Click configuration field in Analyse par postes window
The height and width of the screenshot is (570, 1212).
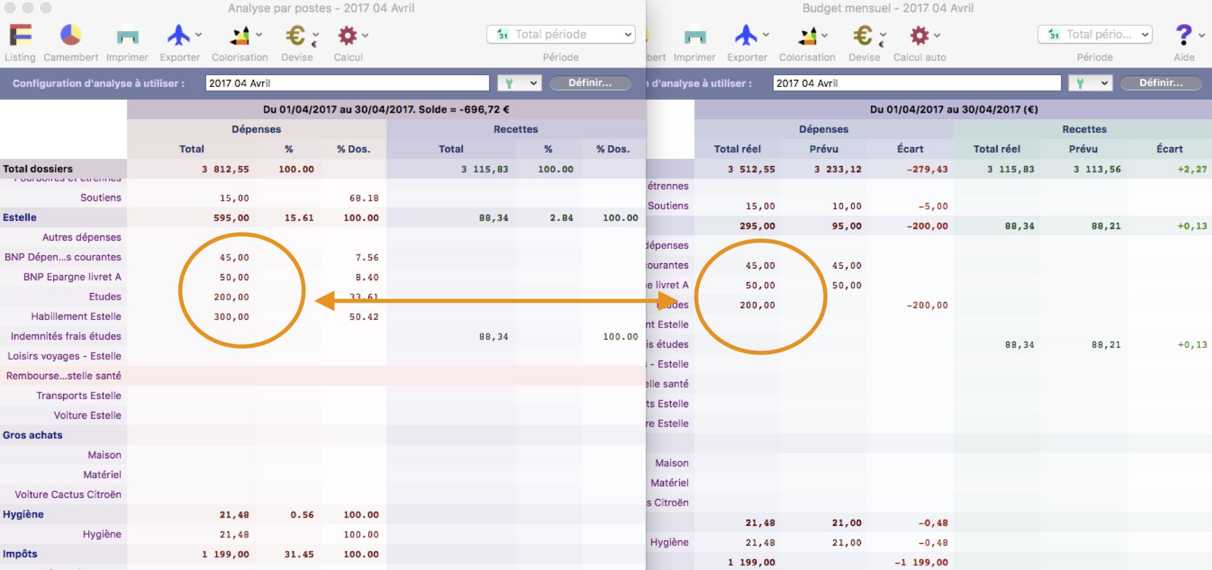coord(348,83)
